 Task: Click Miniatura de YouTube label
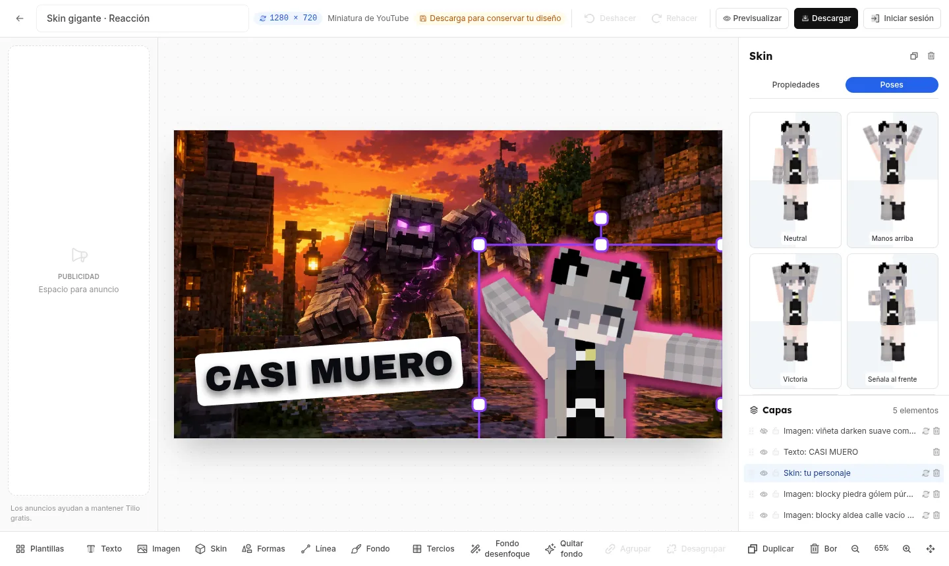368,18
